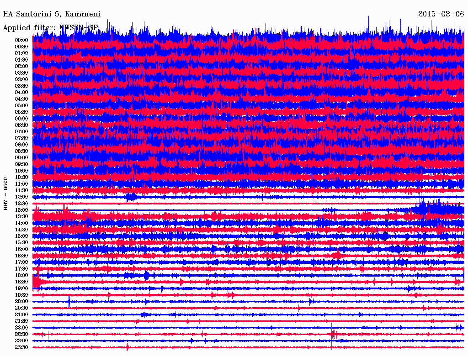Select the 10:00 time label
This screenshot has width=468, height=356.
pyautogui.click(x=21, y=171)
